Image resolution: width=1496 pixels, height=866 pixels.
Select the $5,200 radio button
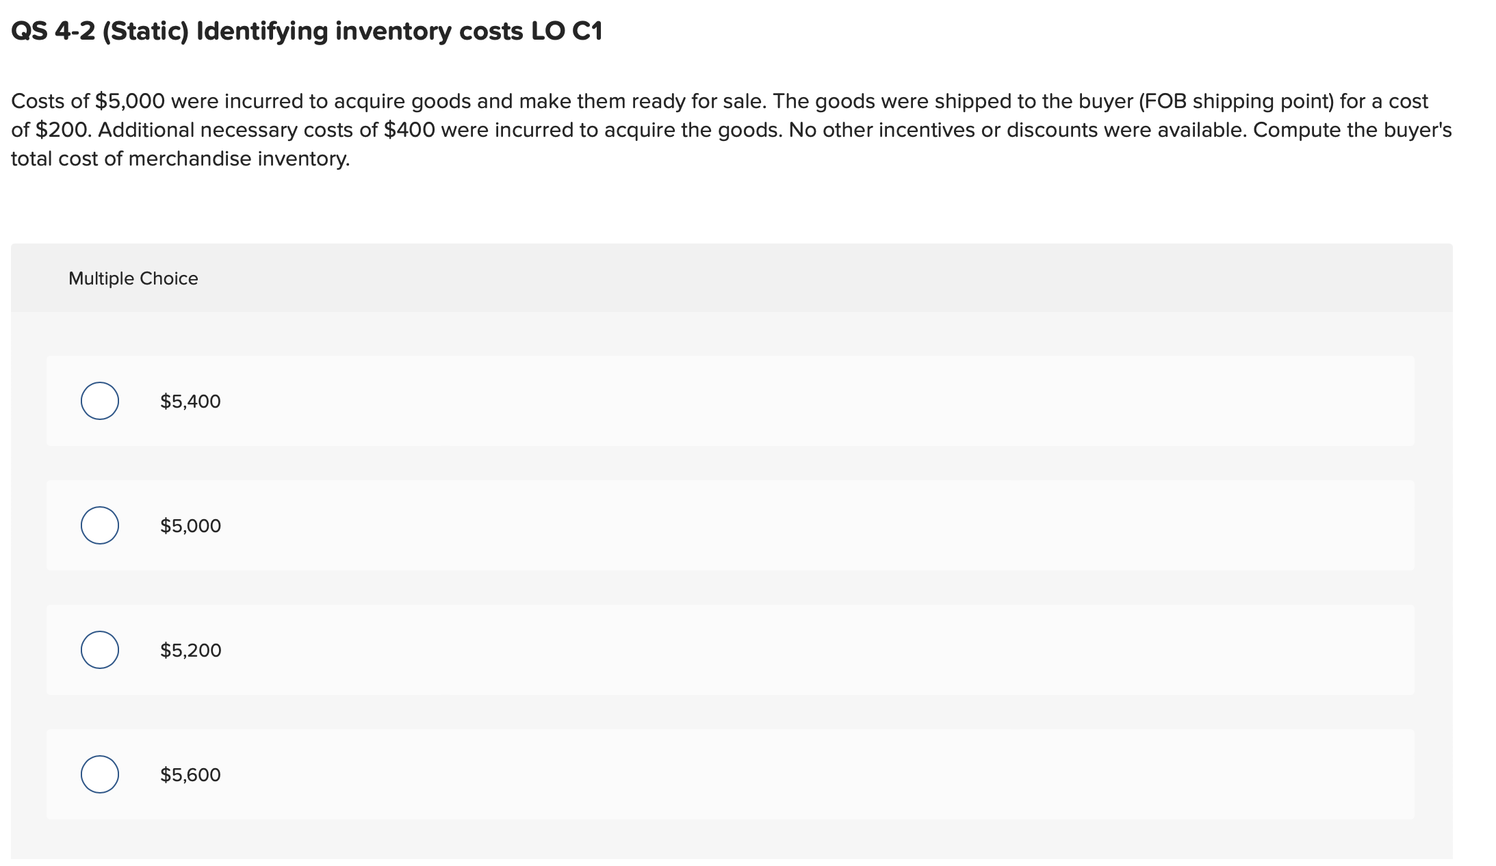(x=100, y=651)
